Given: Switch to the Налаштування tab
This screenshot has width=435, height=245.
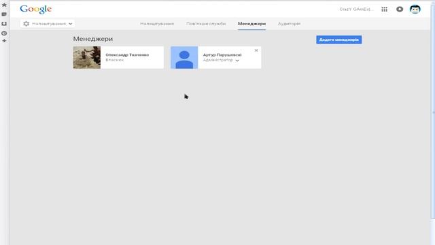Looking at the screenshot, I should pos(157,24).
